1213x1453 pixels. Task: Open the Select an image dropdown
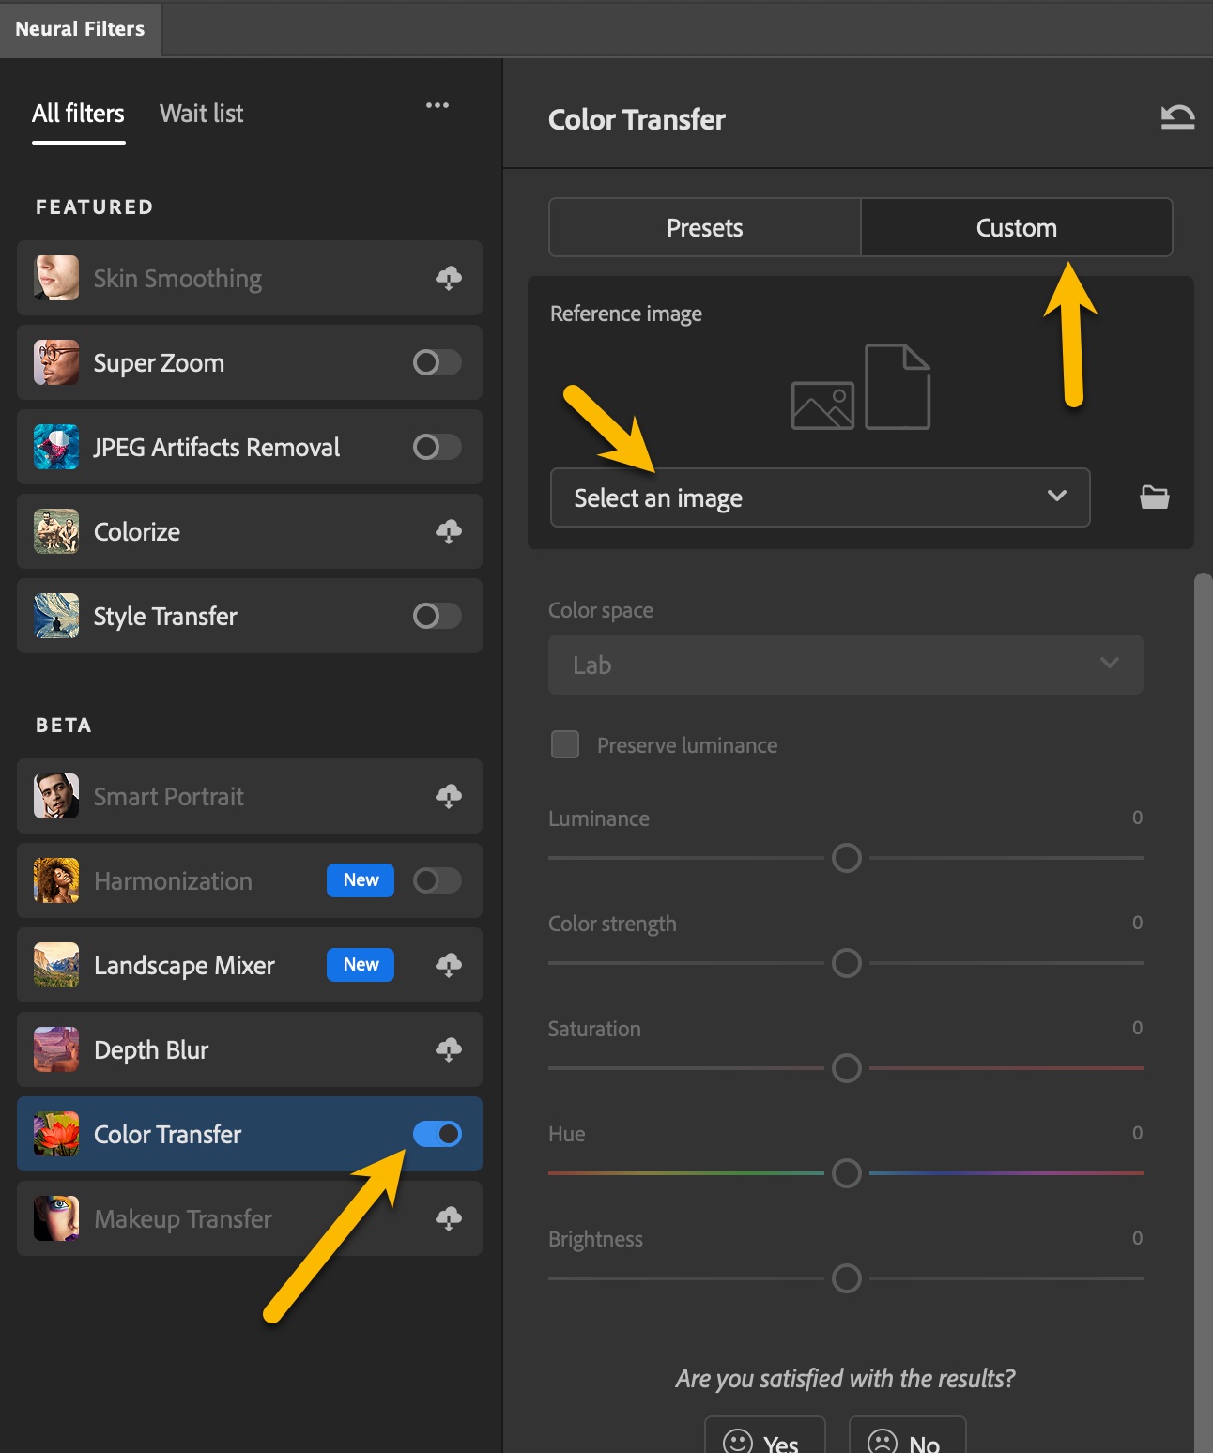pos(820,497)
